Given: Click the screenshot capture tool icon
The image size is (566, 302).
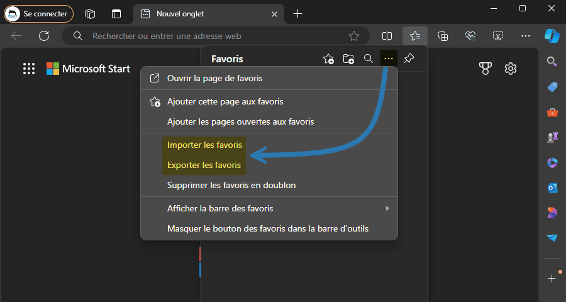Looking at the screenshot, I should point(498,36).
